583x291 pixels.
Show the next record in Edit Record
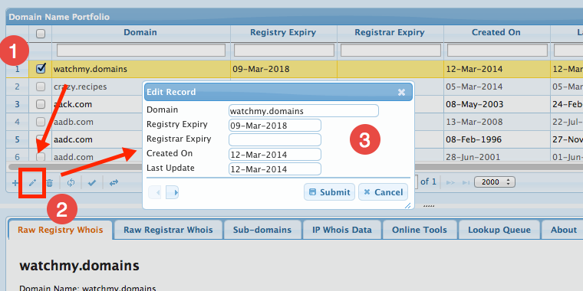172,192
